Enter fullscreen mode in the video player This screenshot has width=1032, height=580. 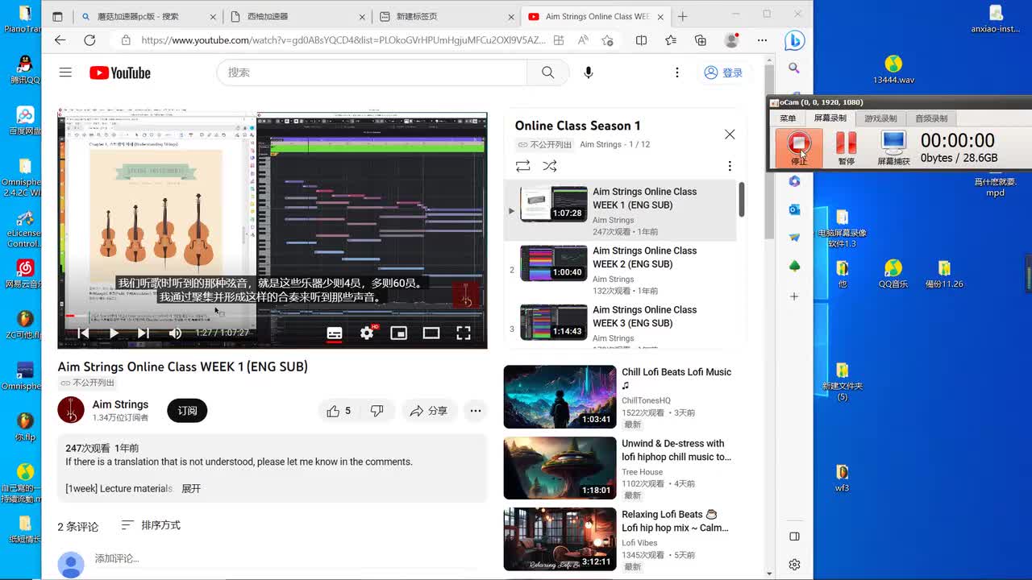point(464,333)
